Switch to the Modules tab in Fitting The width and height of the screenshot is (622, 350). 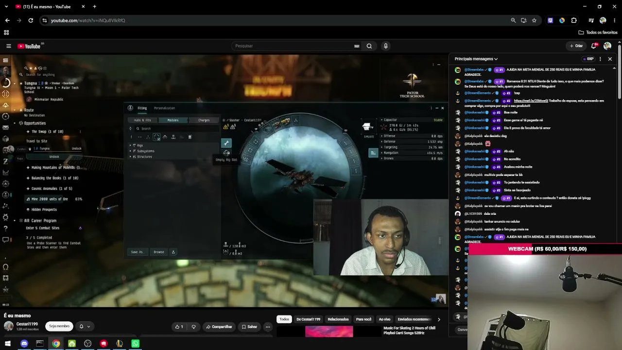(x=173, y=120)
